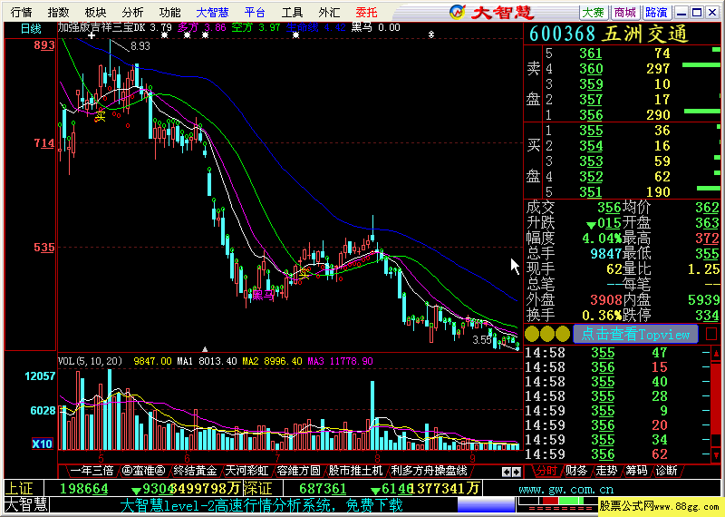Screen dimensions: 725x517
Task: Switch to the 股市推土机 indicator tab
Action: tap(355, 471)
